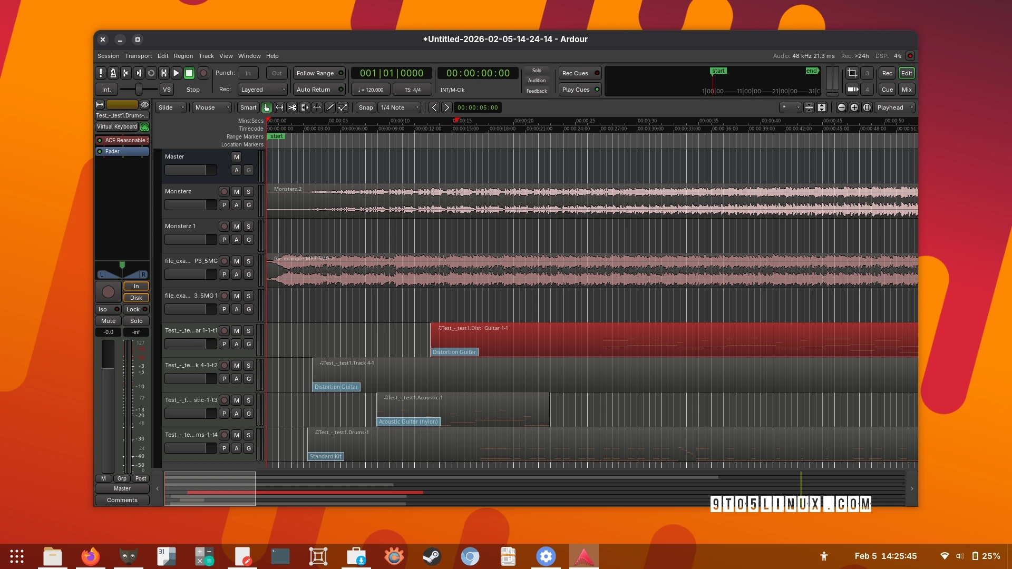
Task: Switch to the Mix view
Action: tap(907, 90)
